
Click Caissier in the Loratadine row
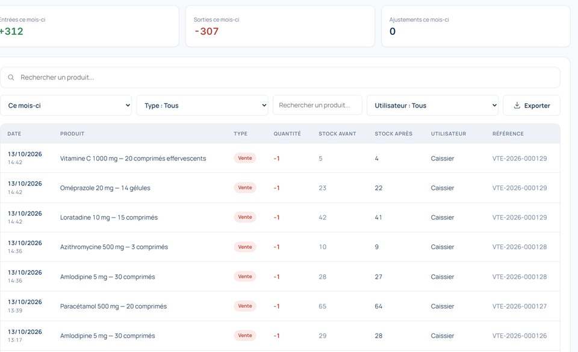tap(443, 217)
